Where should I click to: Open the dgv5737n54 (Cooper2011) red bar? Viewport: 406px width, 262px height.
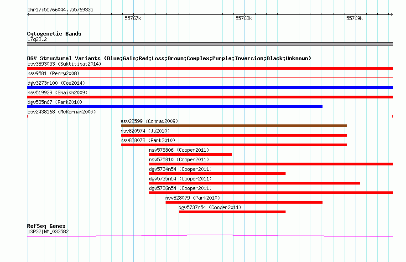(x=232, y=212)
